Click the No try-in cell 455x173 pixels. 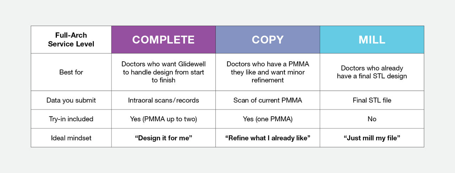point(372,119)
